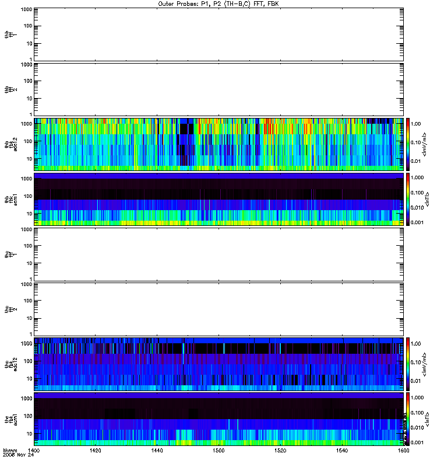
Task: Select the 1420 time-axis label
Action: pyautogui.click(x=95, y=451)
